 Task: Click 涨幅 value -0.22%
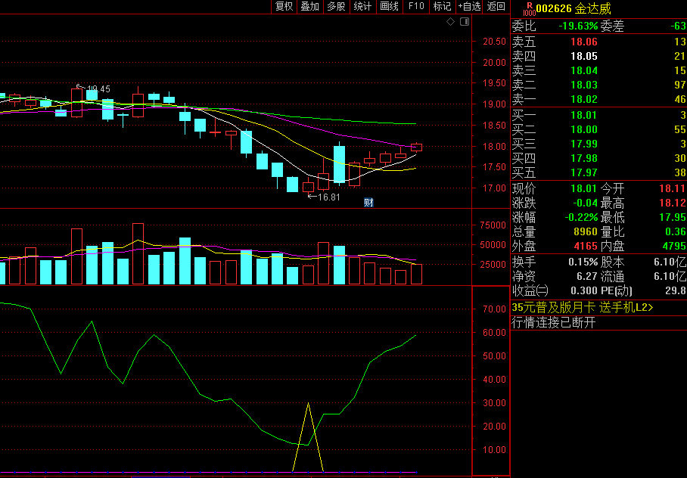pyautogui.click(x=581, y=217)
